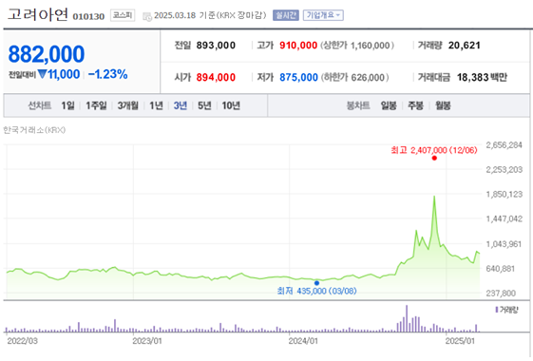Select the 3개월 line chart tab
Screen dimensions: 533x361
coord(128,105)
